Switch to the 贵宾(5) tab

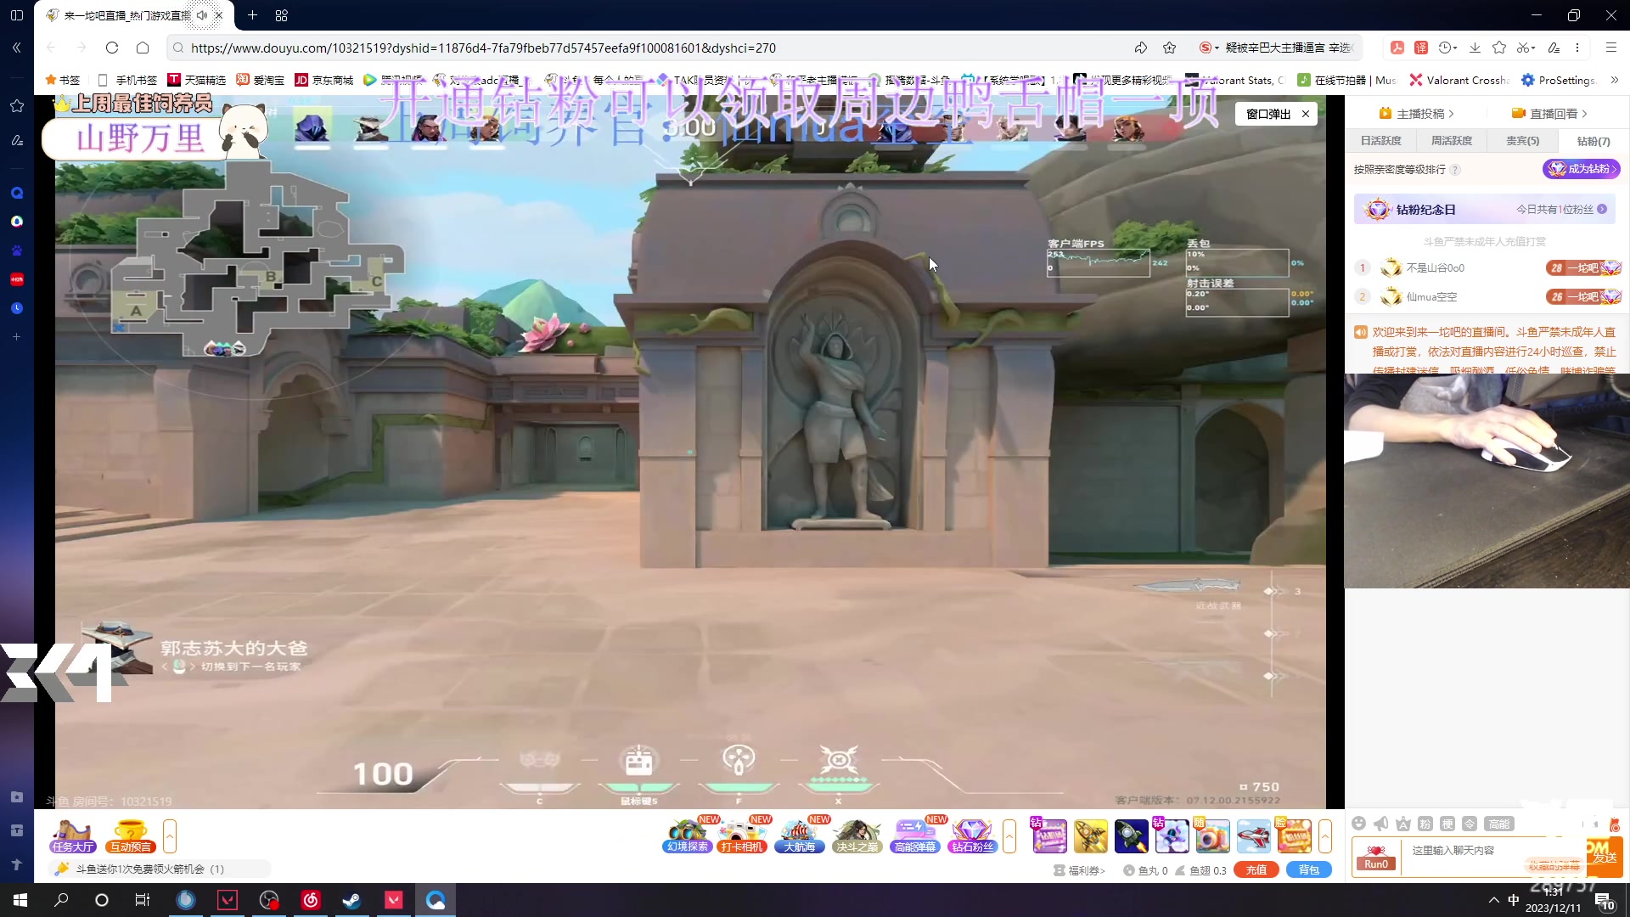(x=1522, y=141)
